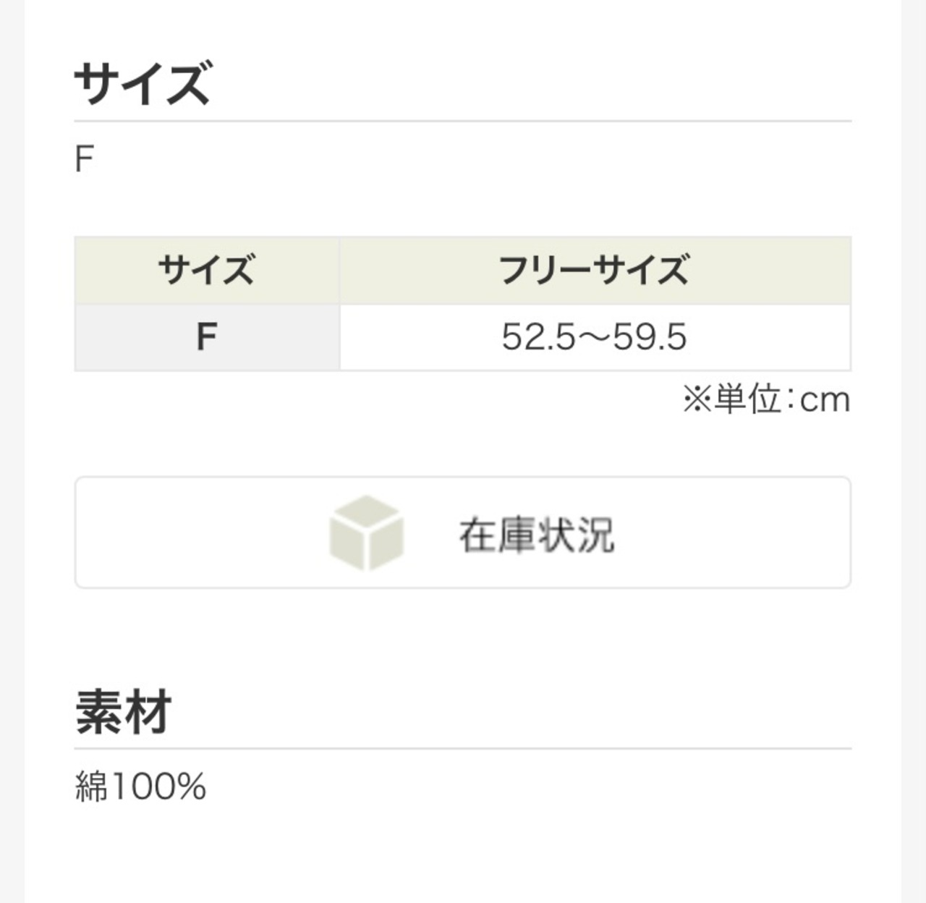This screenshot has width=926, height=903.
Task: Click the 100% part of material text
Action: click(x=158, y=786)
